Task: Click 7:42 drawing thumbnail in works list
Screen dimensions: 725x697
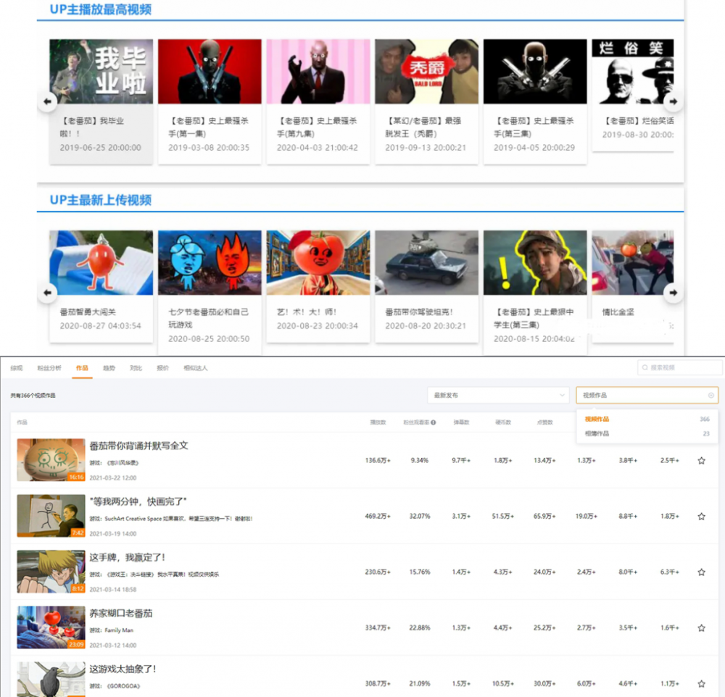Action: 51,516
